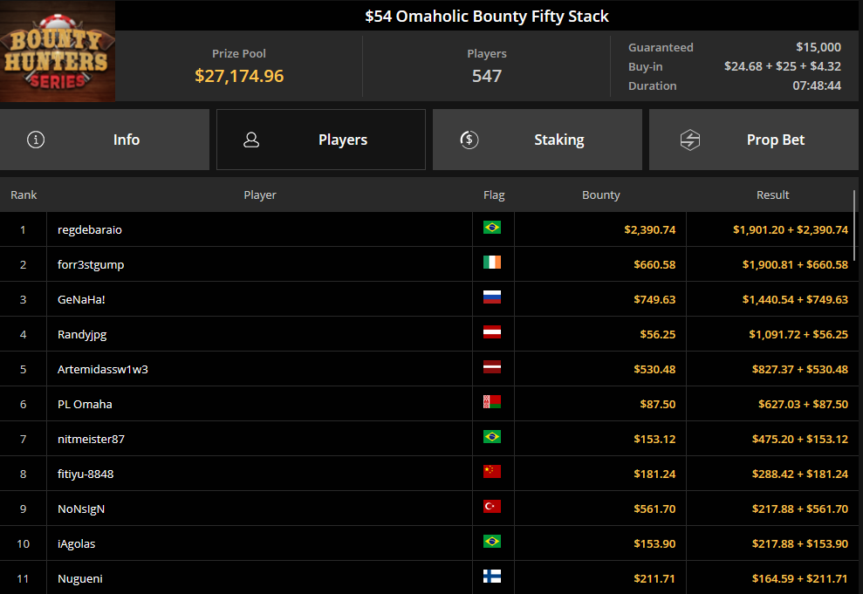Open the Info tab
The height and width of the screenshot is (594, 863).
click(105, 140)
